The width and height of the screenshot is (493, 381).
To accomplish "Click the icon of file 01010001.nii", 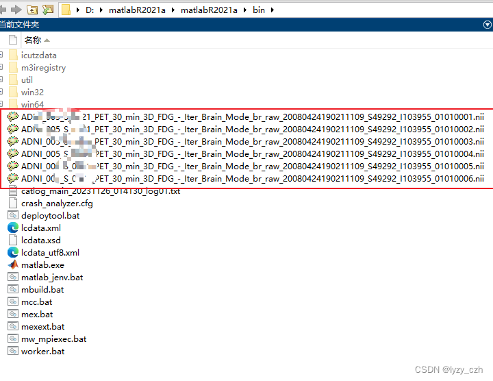I will pos(13,116).
